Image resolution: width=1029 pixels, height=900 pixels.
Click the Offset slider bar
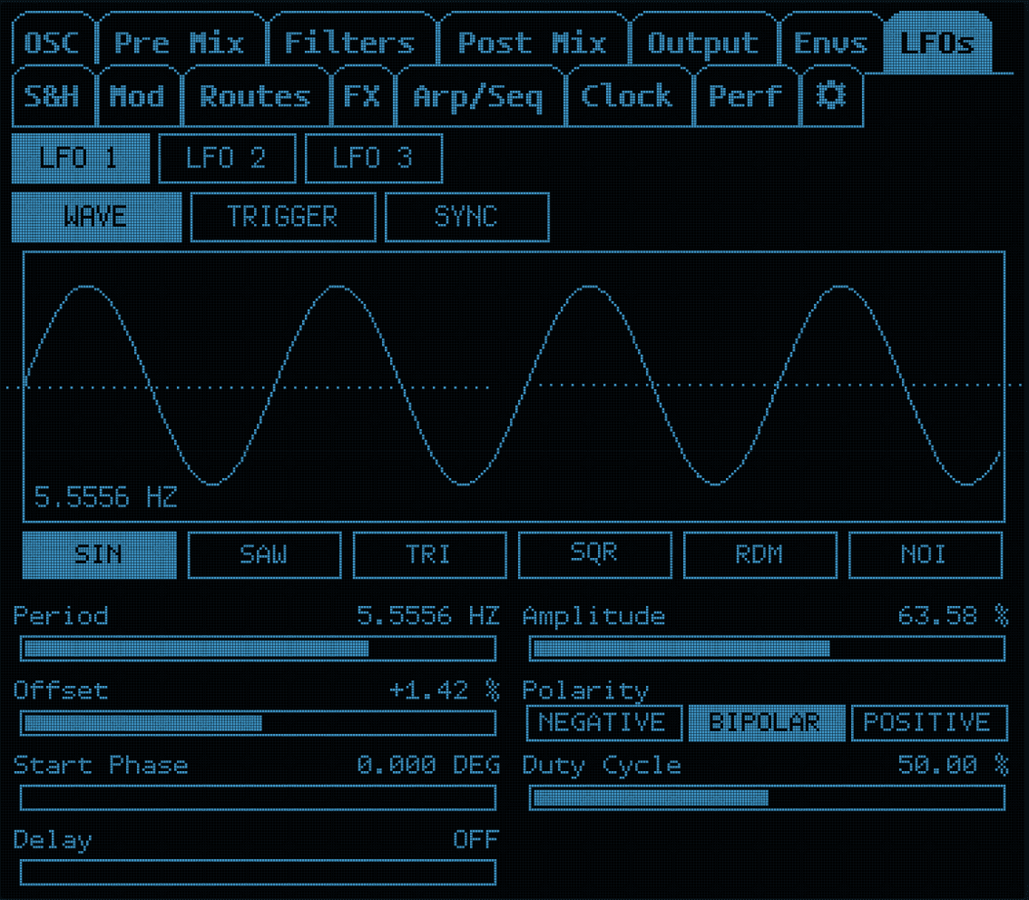coord(258,724)
